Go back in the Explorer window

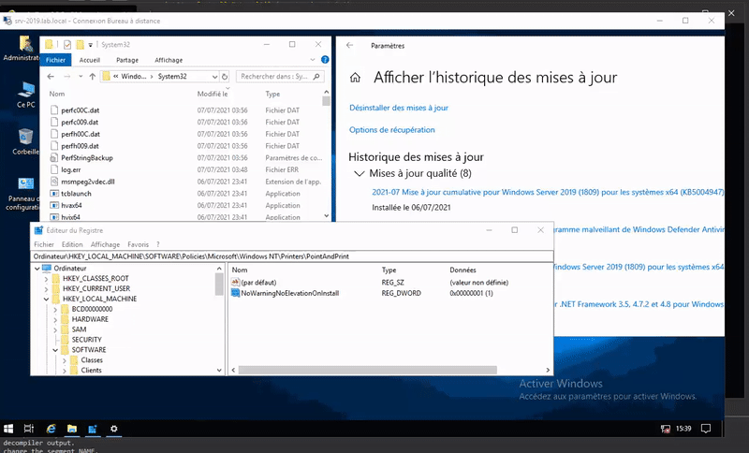51,77
